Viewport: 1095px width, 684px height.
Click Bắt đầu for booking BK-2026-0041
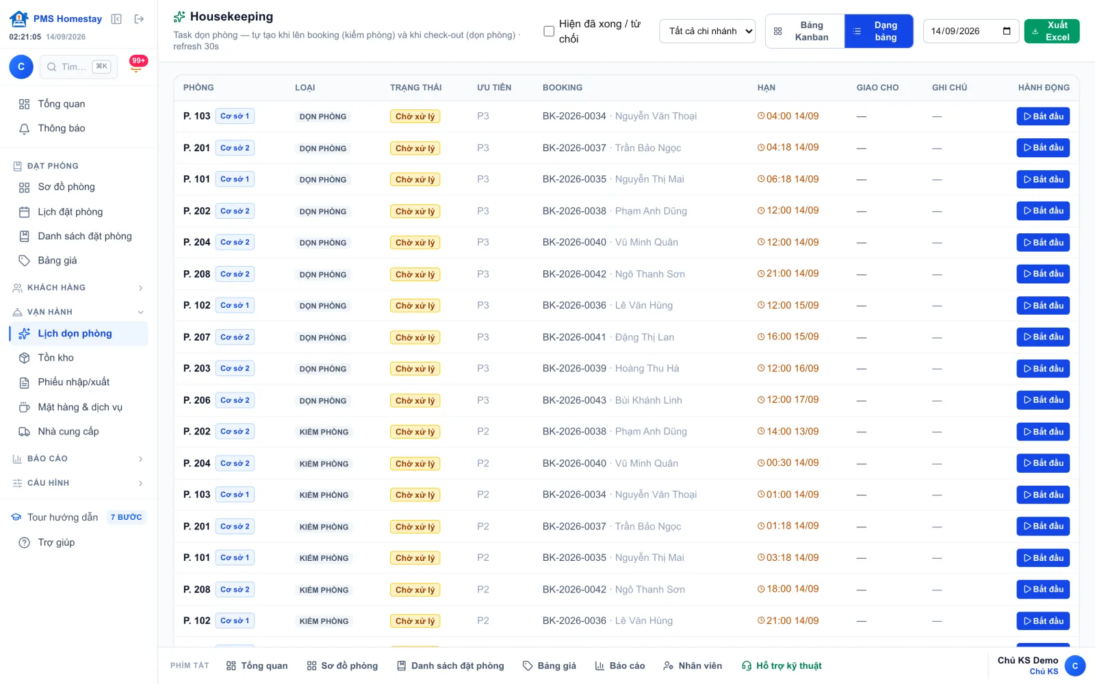point(1043,337)
